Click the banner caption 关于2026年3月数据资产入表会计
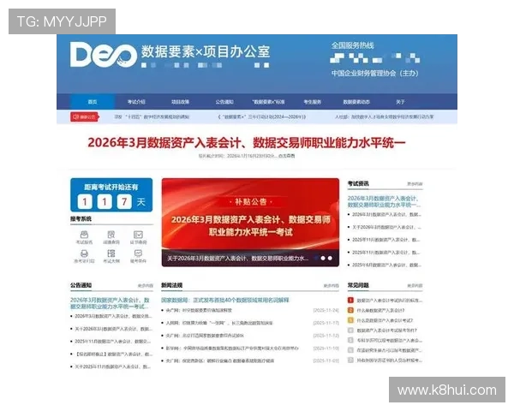514x411 pixels. 237,259
